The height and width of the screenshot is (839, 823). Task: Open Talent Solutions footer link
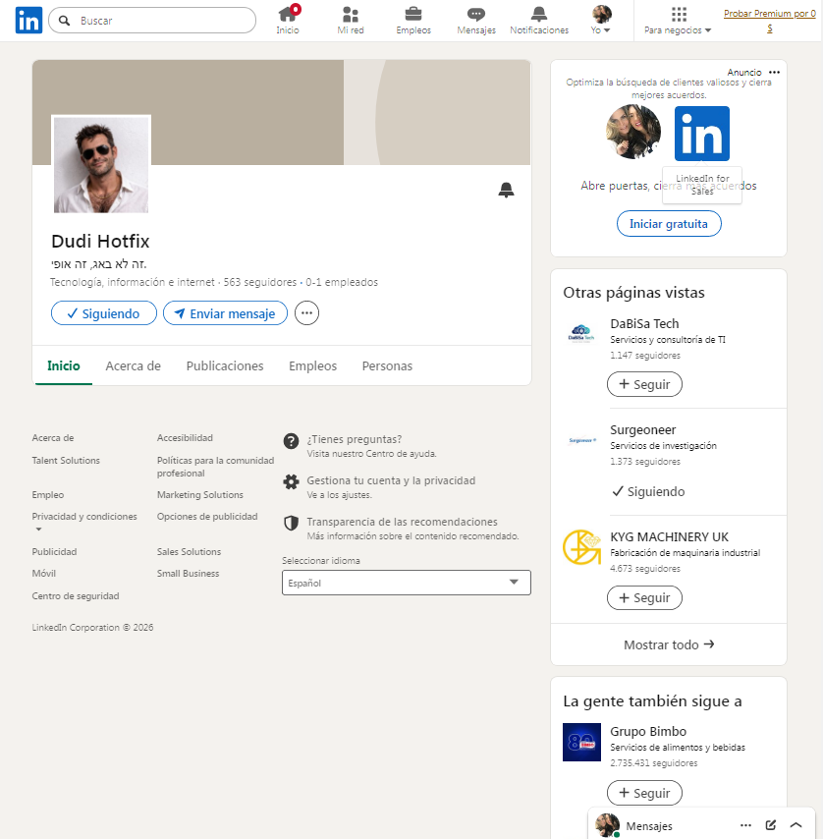(x=66, y=460)
